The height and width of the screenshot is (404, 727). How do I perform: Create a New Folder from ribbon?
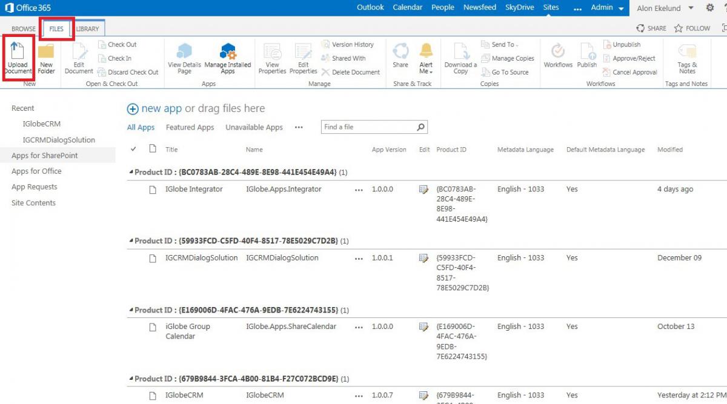click(47, 58)
